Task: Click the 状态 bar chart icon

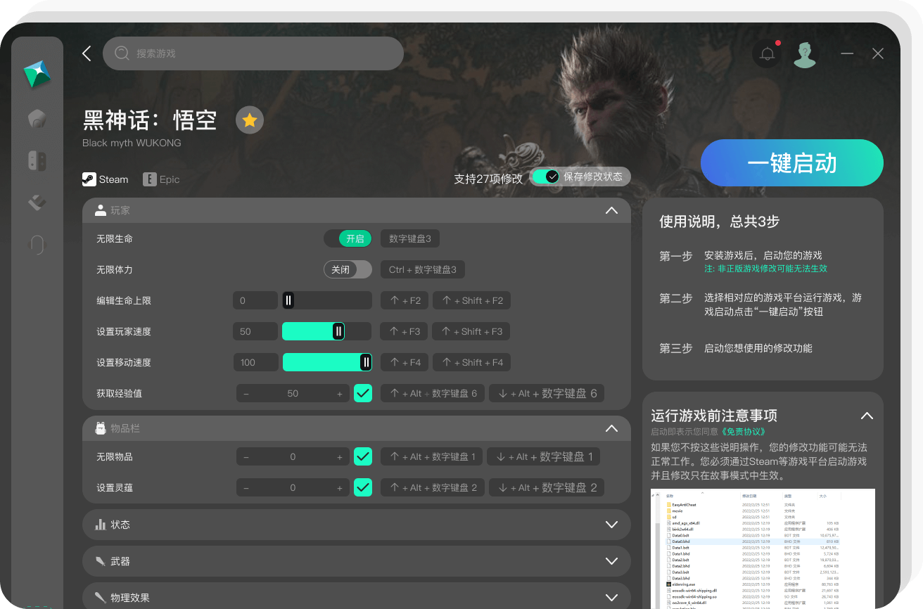Action: coord(100,525)
